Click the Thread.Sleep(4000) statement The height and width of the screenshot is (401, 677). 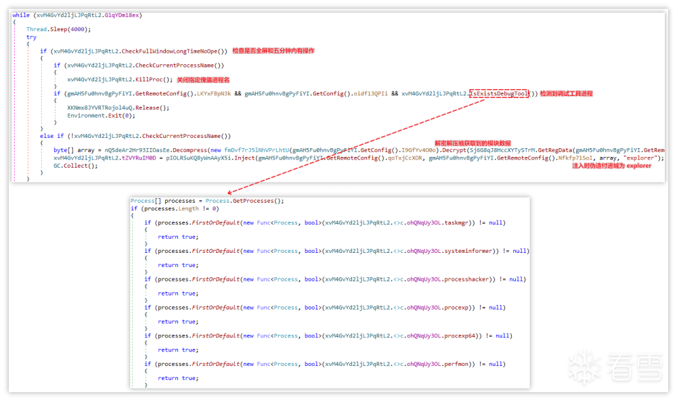58,29
